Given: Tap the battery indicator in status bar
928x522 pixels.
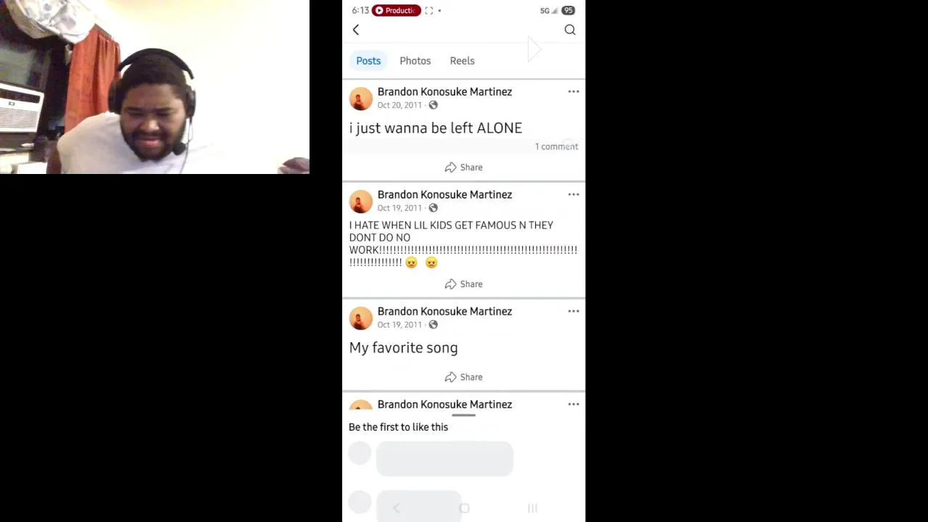Looking at the screenshot, I should [x=568, y=10].
